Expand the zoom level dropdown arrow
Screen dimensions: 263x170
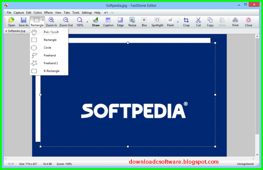pos(87,22)
